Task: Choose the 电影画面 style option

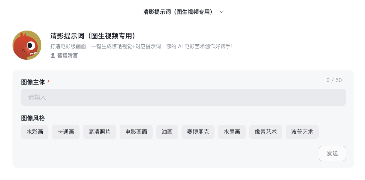Action: 136,132
